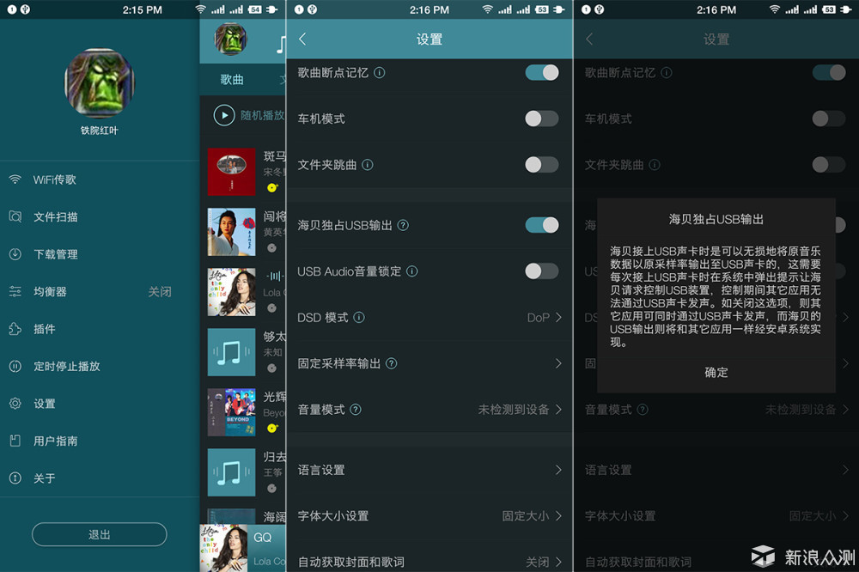Confirm dialog with 确定 button

click(x=716, y=373)
